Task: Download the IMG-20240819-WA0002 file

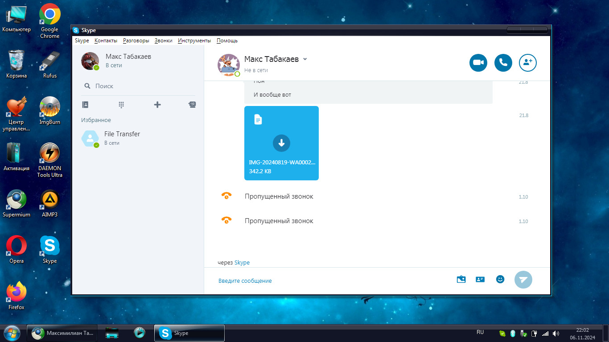Action: [x=281, y=143]
